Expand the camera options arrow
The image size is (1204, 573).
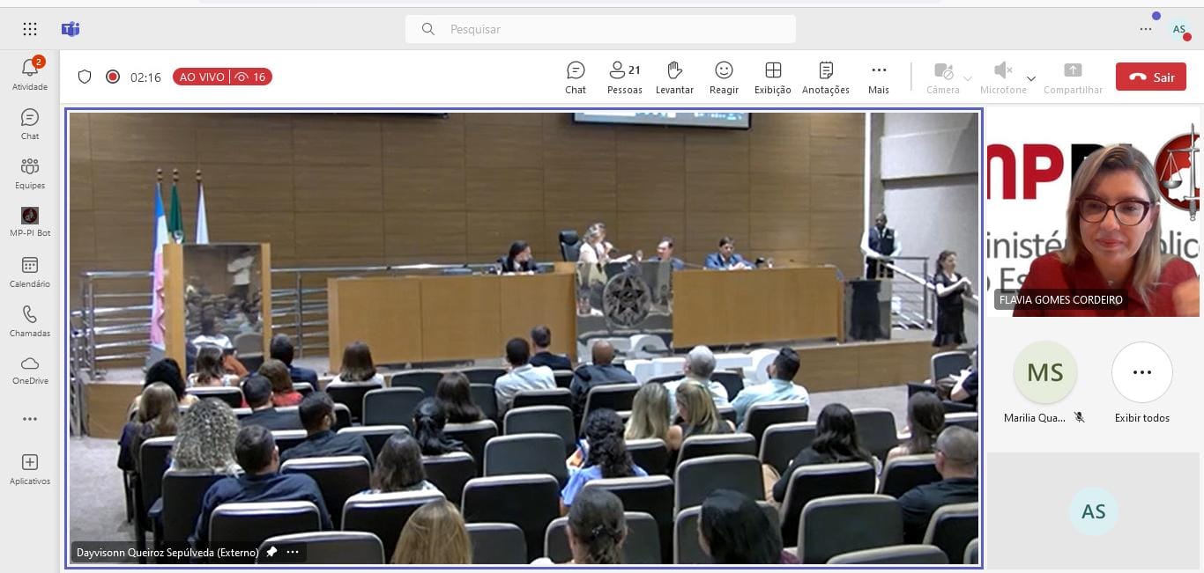pyautogui.click(x=968, y=78)
